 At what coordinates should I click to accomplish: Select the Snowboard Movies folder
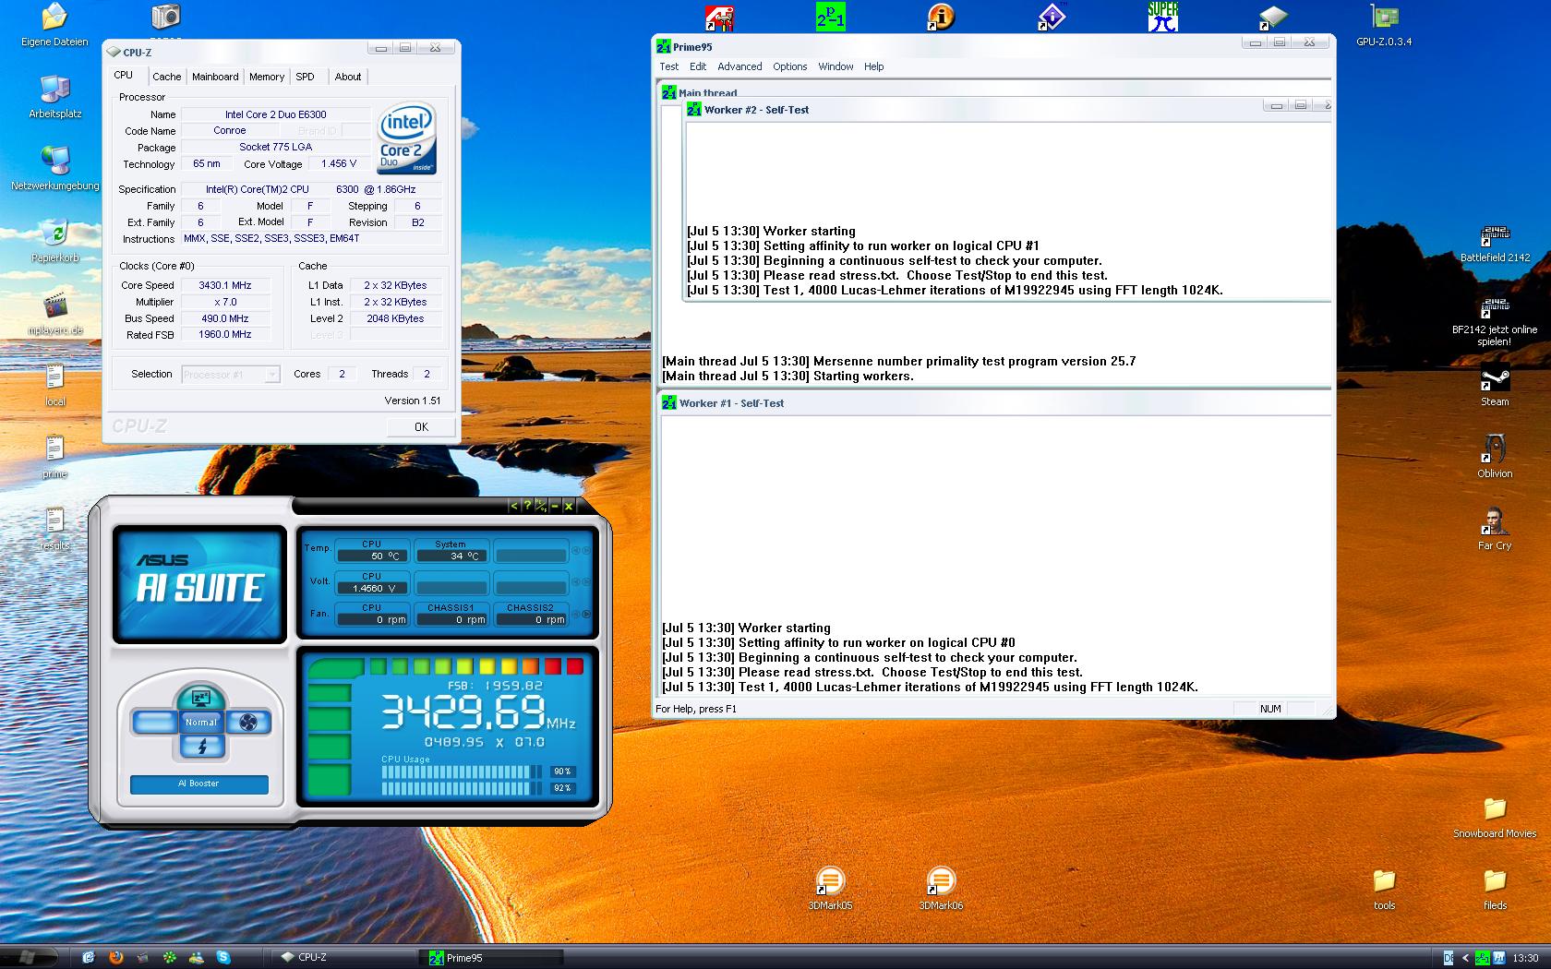click(1495, 817)
